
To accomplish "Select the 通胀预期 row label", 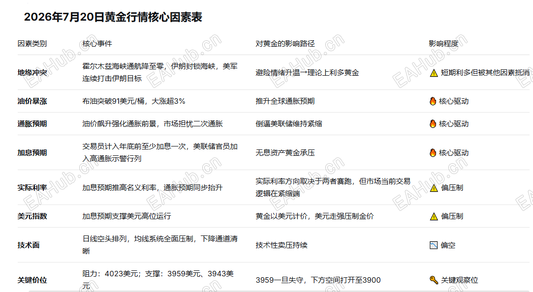I will (x=32, y=124).
